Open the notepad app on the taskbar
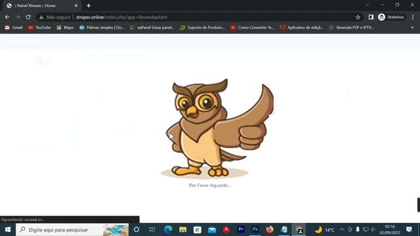The height and width of the screenshot is (236, 420). coord(284,229)
